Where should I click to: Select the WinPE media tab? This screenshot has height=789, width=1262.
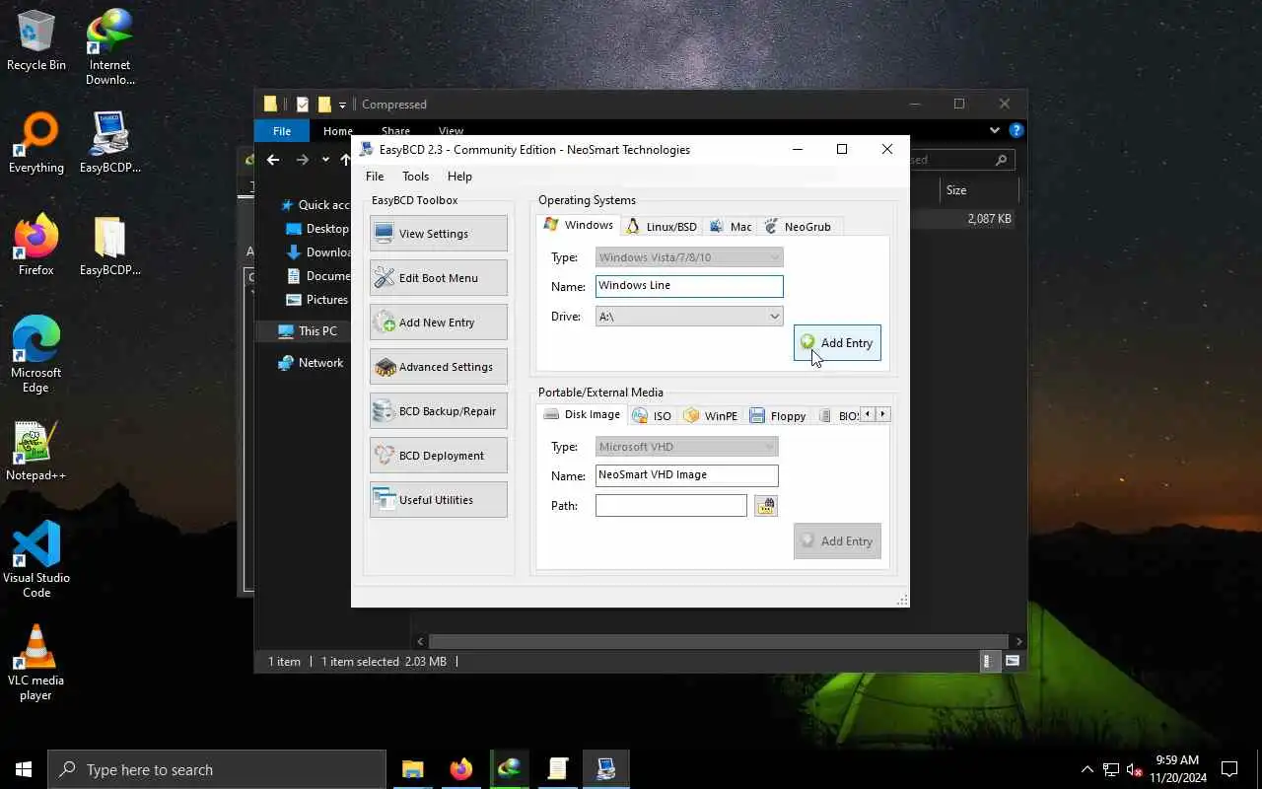tap(711, 416)
